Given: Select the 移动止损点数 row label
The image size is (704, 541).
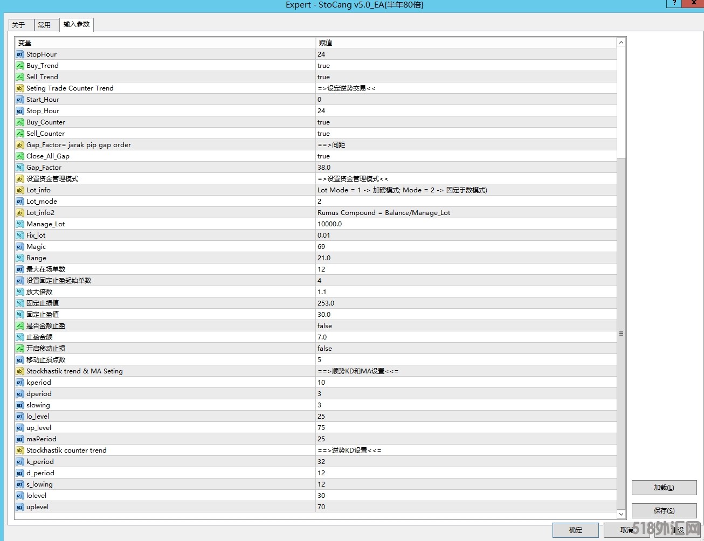Looking at the screenshot, I should point(46,360).
